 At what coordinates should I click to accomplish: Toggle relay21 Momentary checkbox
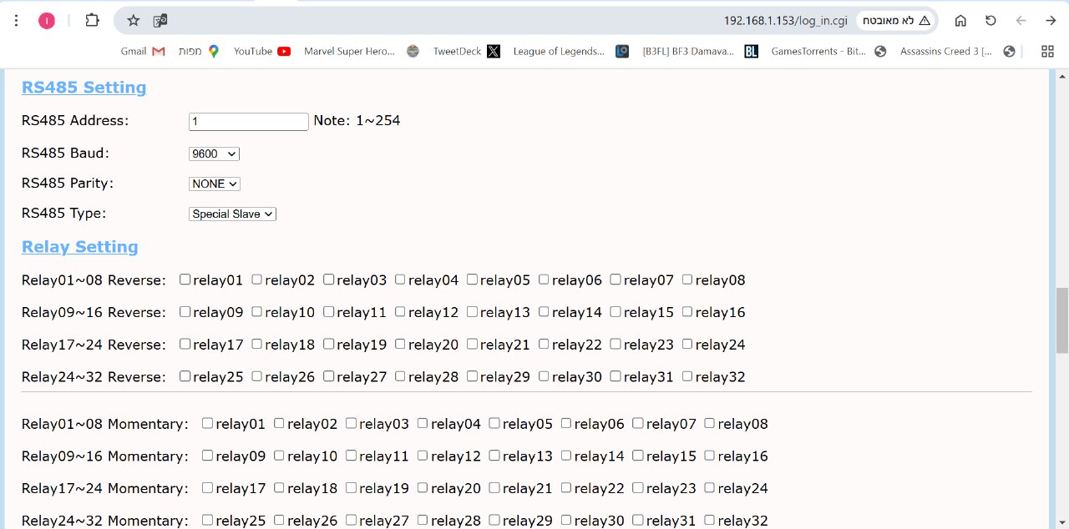(494, 488)
